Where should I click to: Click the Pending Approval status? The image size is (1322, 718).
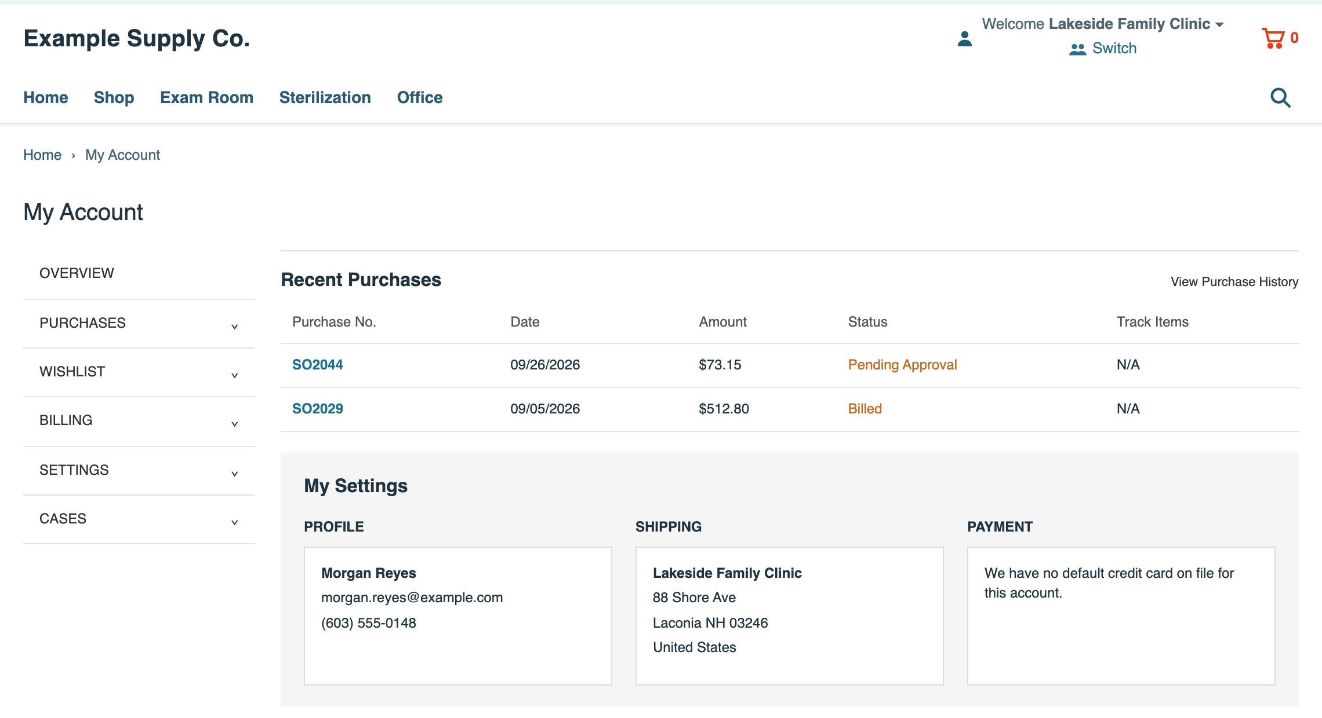902,365
